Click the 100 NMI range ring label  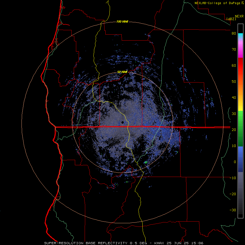[x=122, y=22]
